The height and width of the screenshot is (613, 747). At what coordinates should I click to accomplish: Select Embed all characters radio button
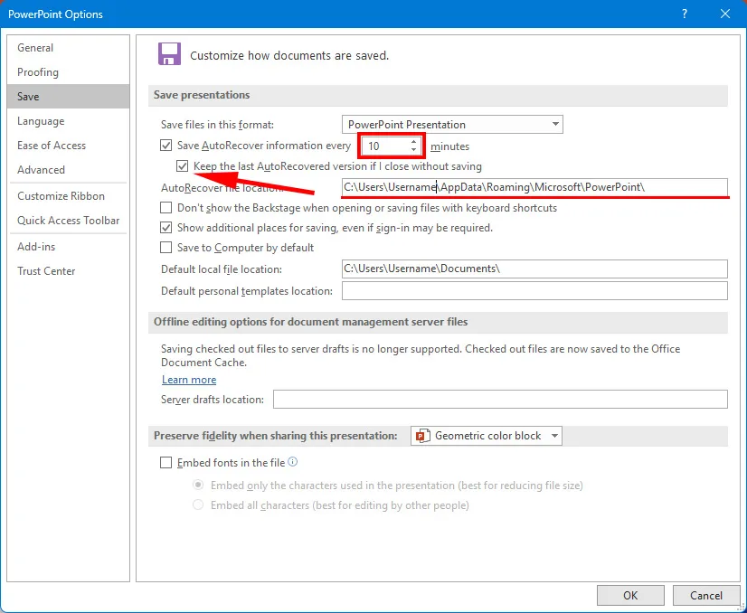click(x=198, y=505)
